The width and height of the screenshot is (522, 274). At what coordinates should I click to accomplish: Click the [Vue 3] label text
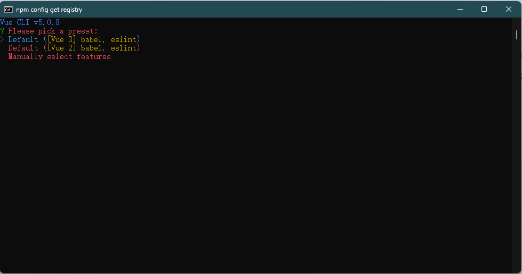click(62, 39)
